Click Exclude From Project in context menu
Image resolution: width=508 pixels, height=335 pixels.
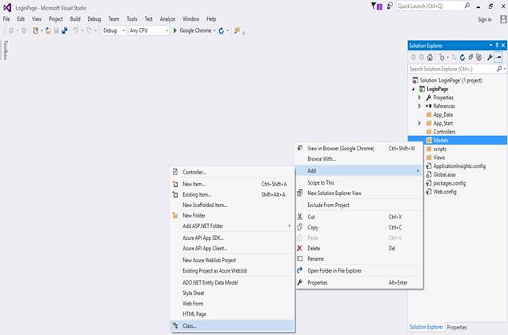point(359,205)
